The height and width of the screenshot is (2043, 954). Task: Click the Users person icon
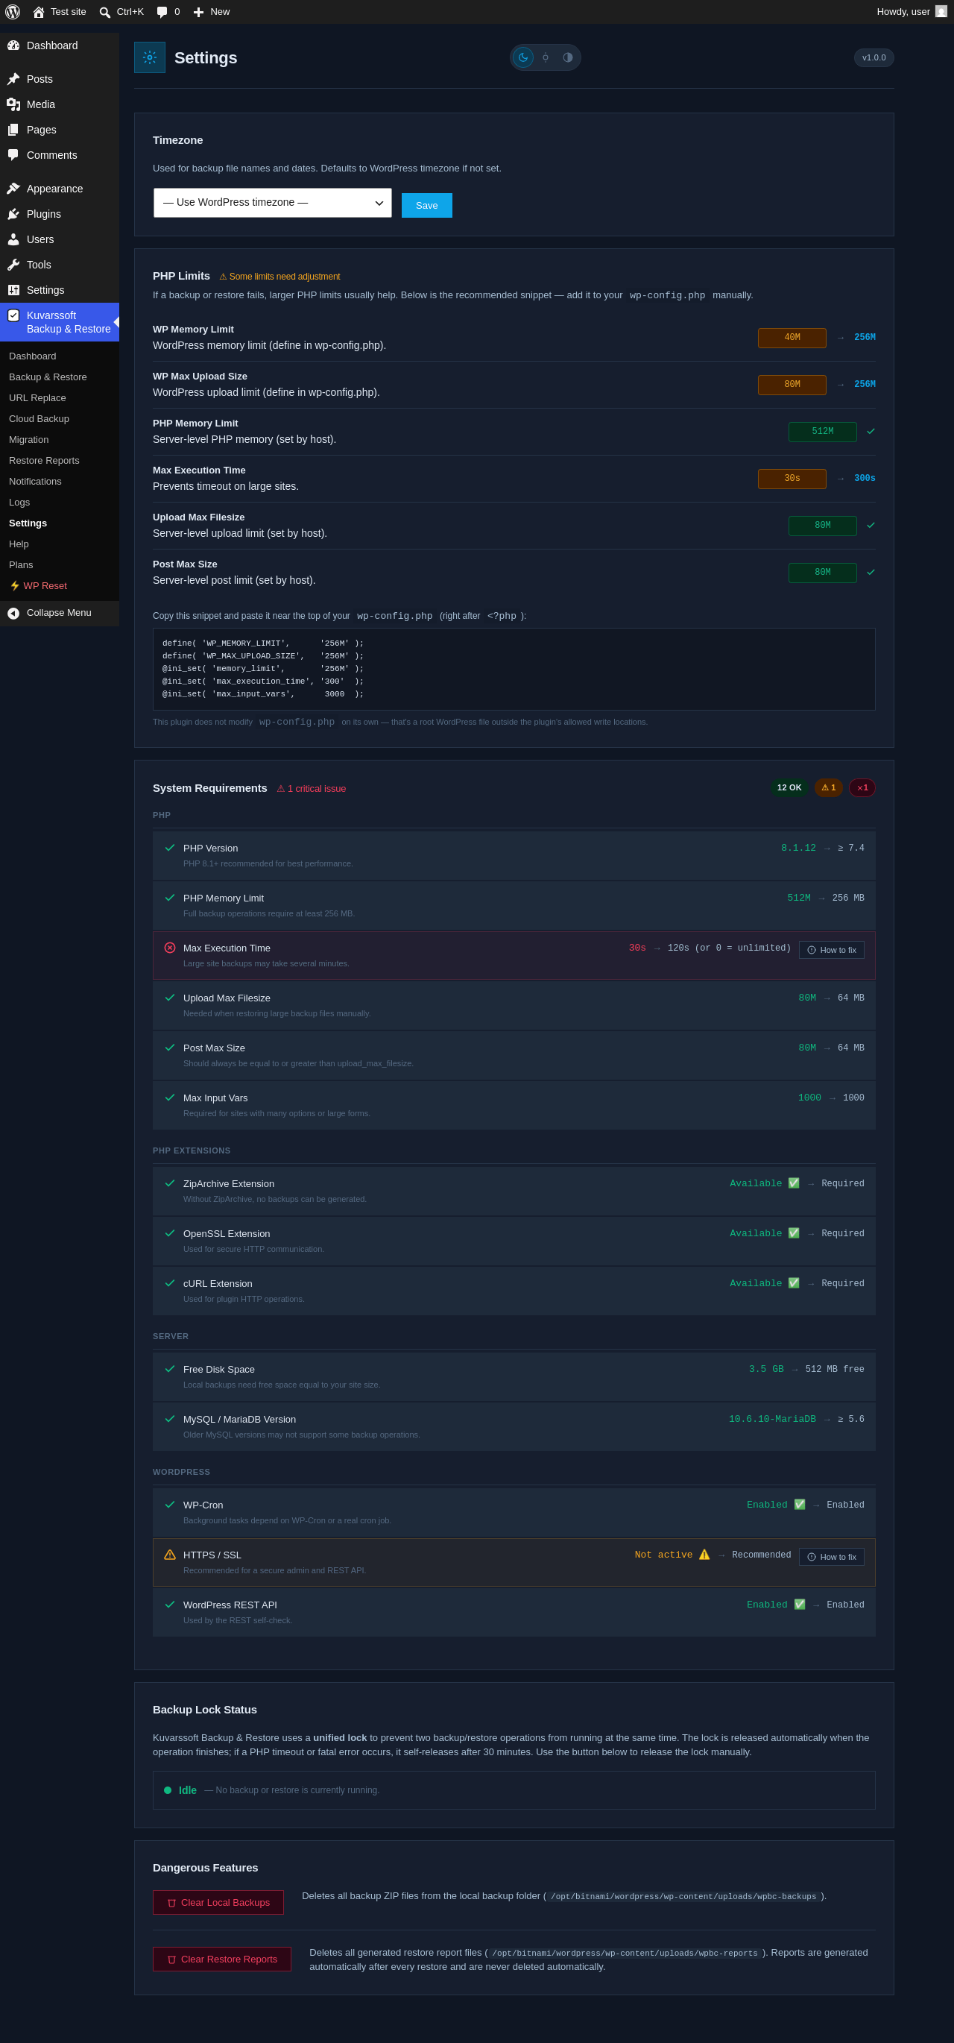coord(13,239)
